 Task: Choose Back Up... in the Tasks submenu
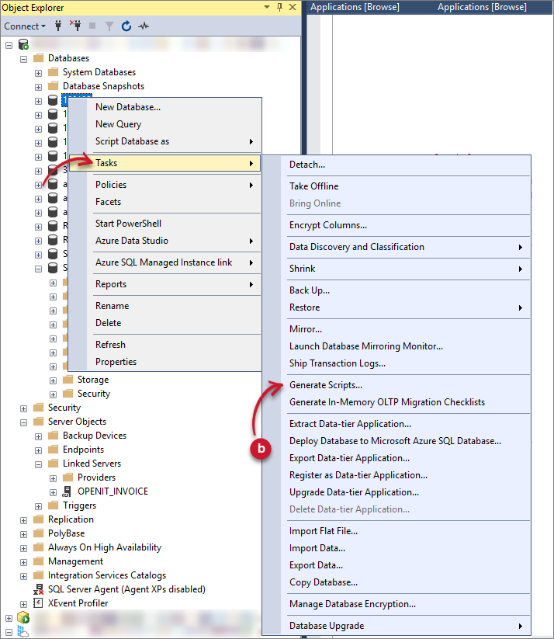pyautogui.click(x=310, y=290)
